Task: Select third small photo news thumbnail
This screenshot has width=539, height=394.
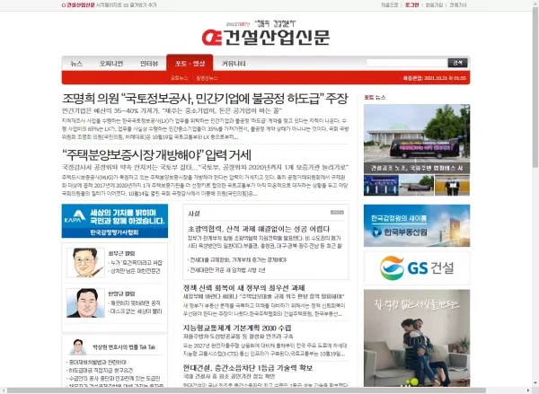Action: click(x=452, y=185)
